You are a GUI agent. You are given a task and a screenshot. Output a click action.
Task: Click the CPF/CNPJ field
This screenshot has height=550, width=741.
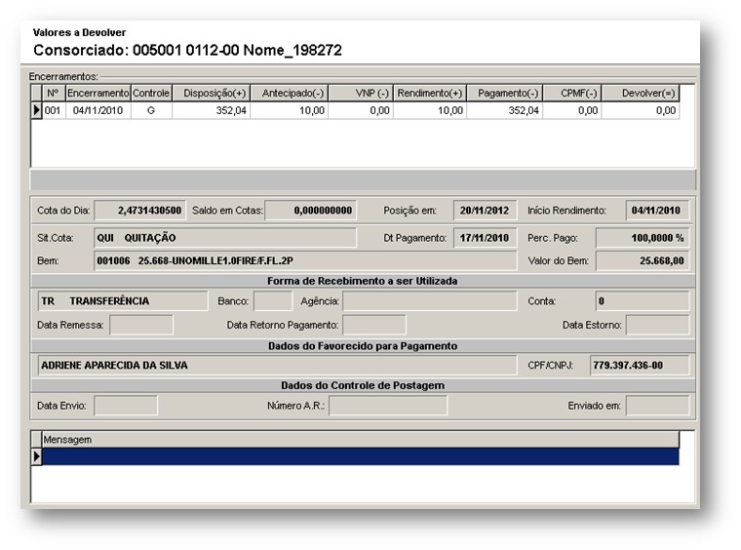(640, 366)
